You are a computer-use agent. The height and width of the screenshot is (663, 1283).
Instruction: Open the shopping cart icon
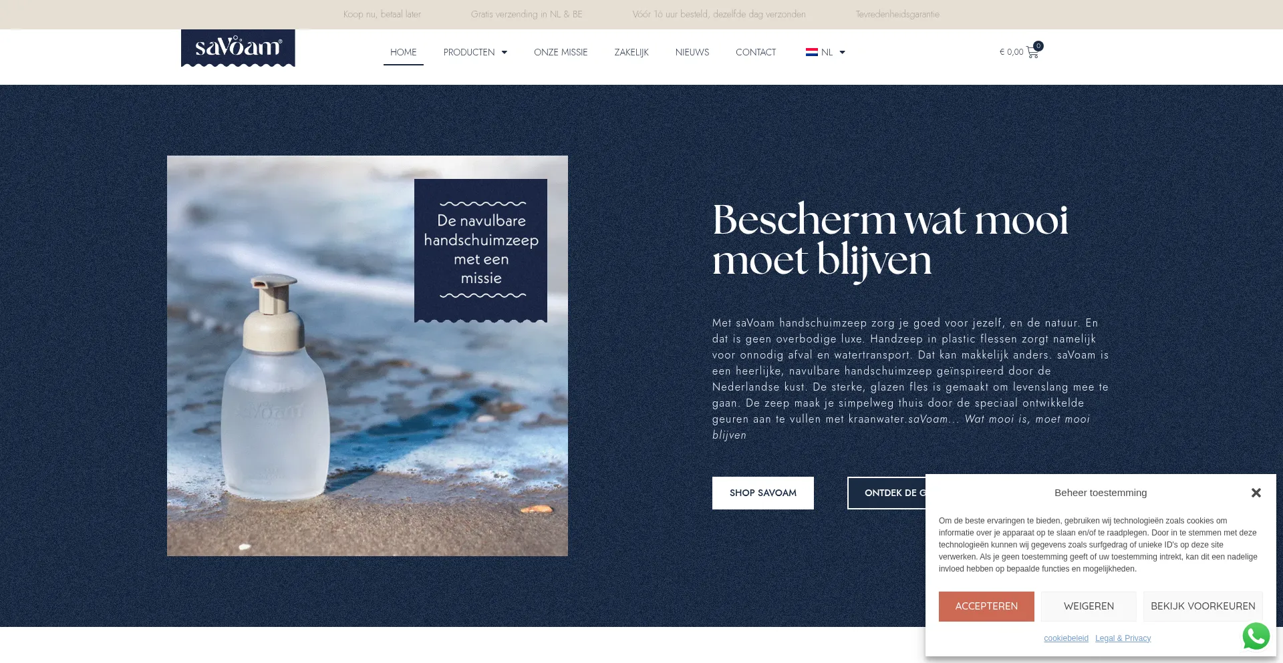1032,52
